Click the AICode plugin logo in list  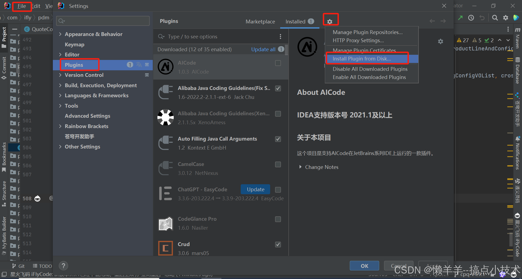coord(166,67)
